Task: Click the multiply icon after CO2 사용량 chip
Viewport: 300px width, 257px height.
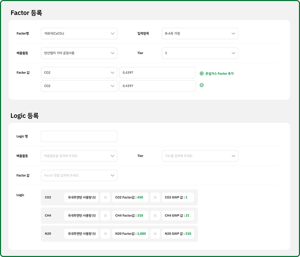Action: tap(105, 197)
